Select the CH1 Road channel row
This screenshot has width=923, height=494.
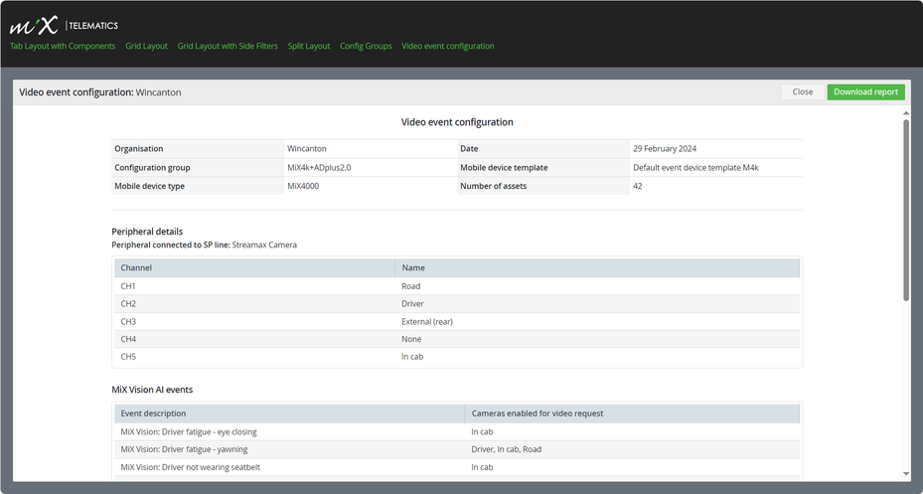point(457,286)
